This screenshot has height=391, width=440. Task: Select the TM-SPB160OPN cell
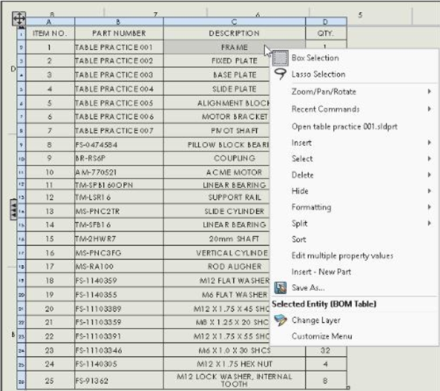(x=119, y=185)
